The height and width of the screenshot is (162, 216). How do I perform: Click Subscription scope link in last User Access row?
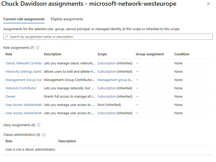pos(107,113)
